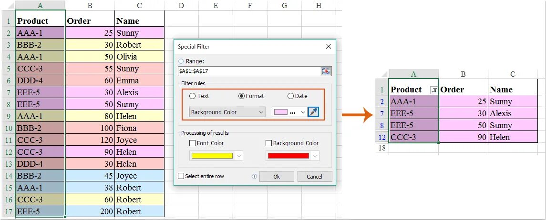Select column H header in left sheet
This screenshot has width=546, height=220.
coord(319,5)
